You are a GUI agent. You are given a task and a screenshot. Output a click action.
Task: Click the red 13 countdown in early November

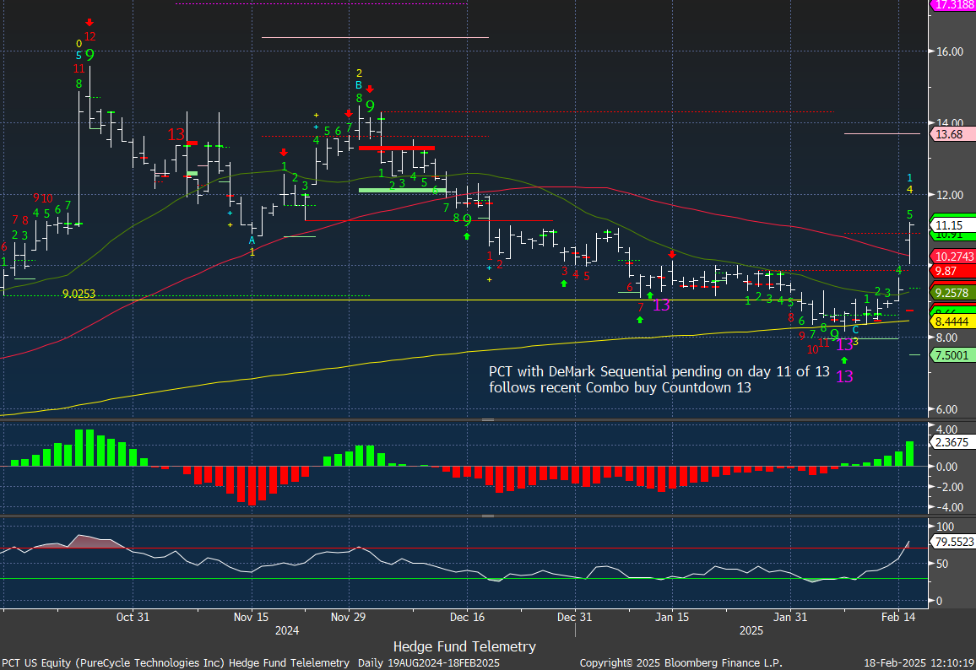point(176,134)
